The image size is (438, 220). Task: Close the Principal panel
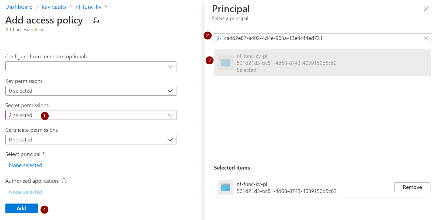pos(426,9)
